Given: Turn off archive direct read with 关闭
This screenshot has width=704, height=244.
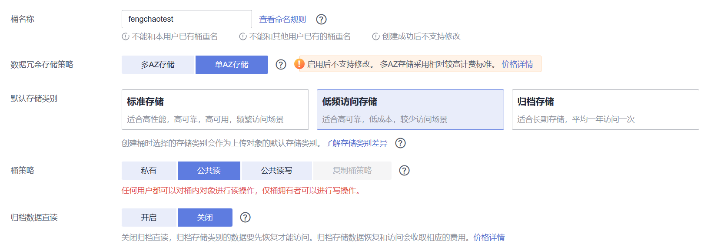Looking at the screenshot, I should 205,218.
